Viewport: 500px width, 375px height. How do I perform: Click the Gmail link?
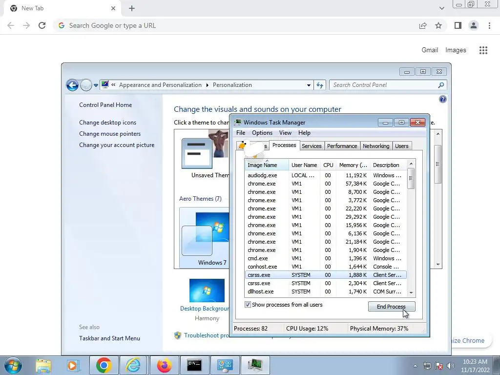pos(430,50)
